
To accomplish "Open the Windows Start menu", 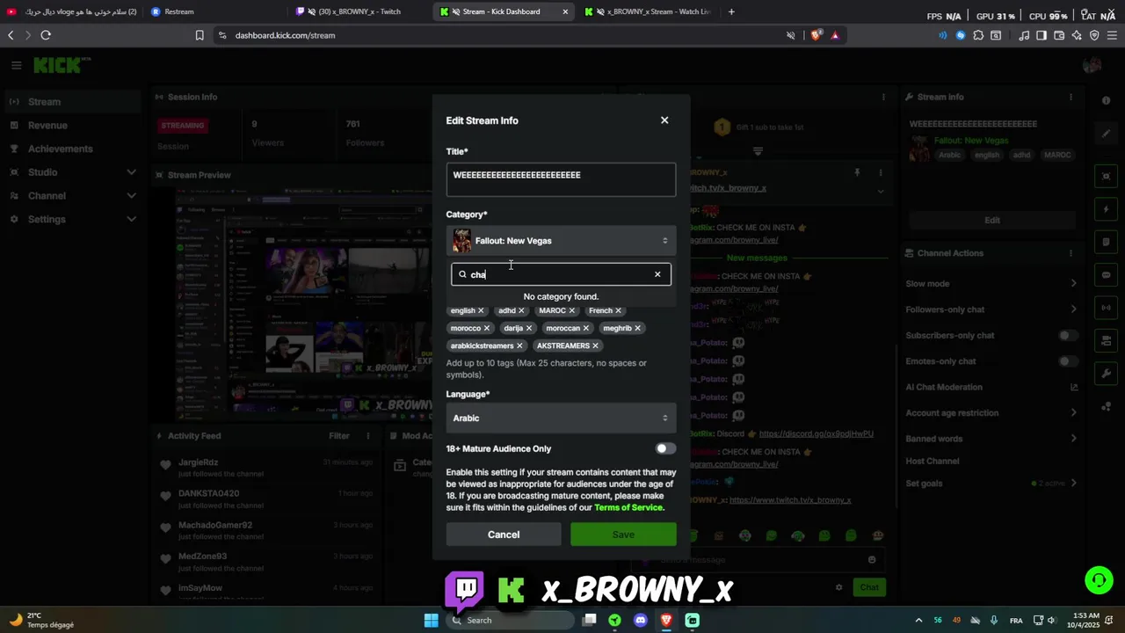I will 431,620.
